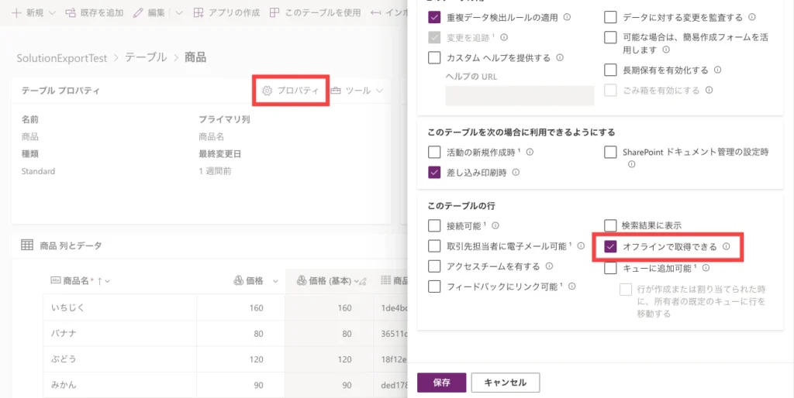
Task: Click the 編集 toolbar command
Action: coord(149,13)
